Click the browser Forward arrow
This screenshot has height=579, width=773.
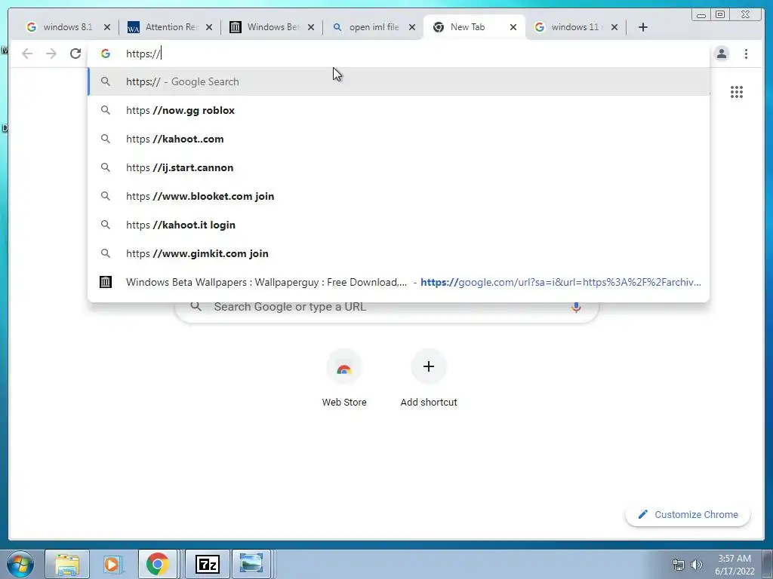coord(51,54)
